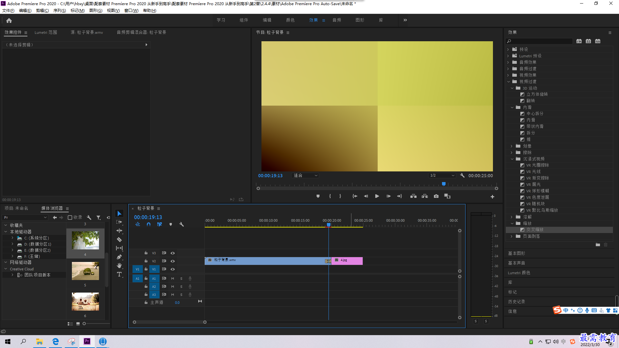Open timeline display settings wrench

[182, 224]
